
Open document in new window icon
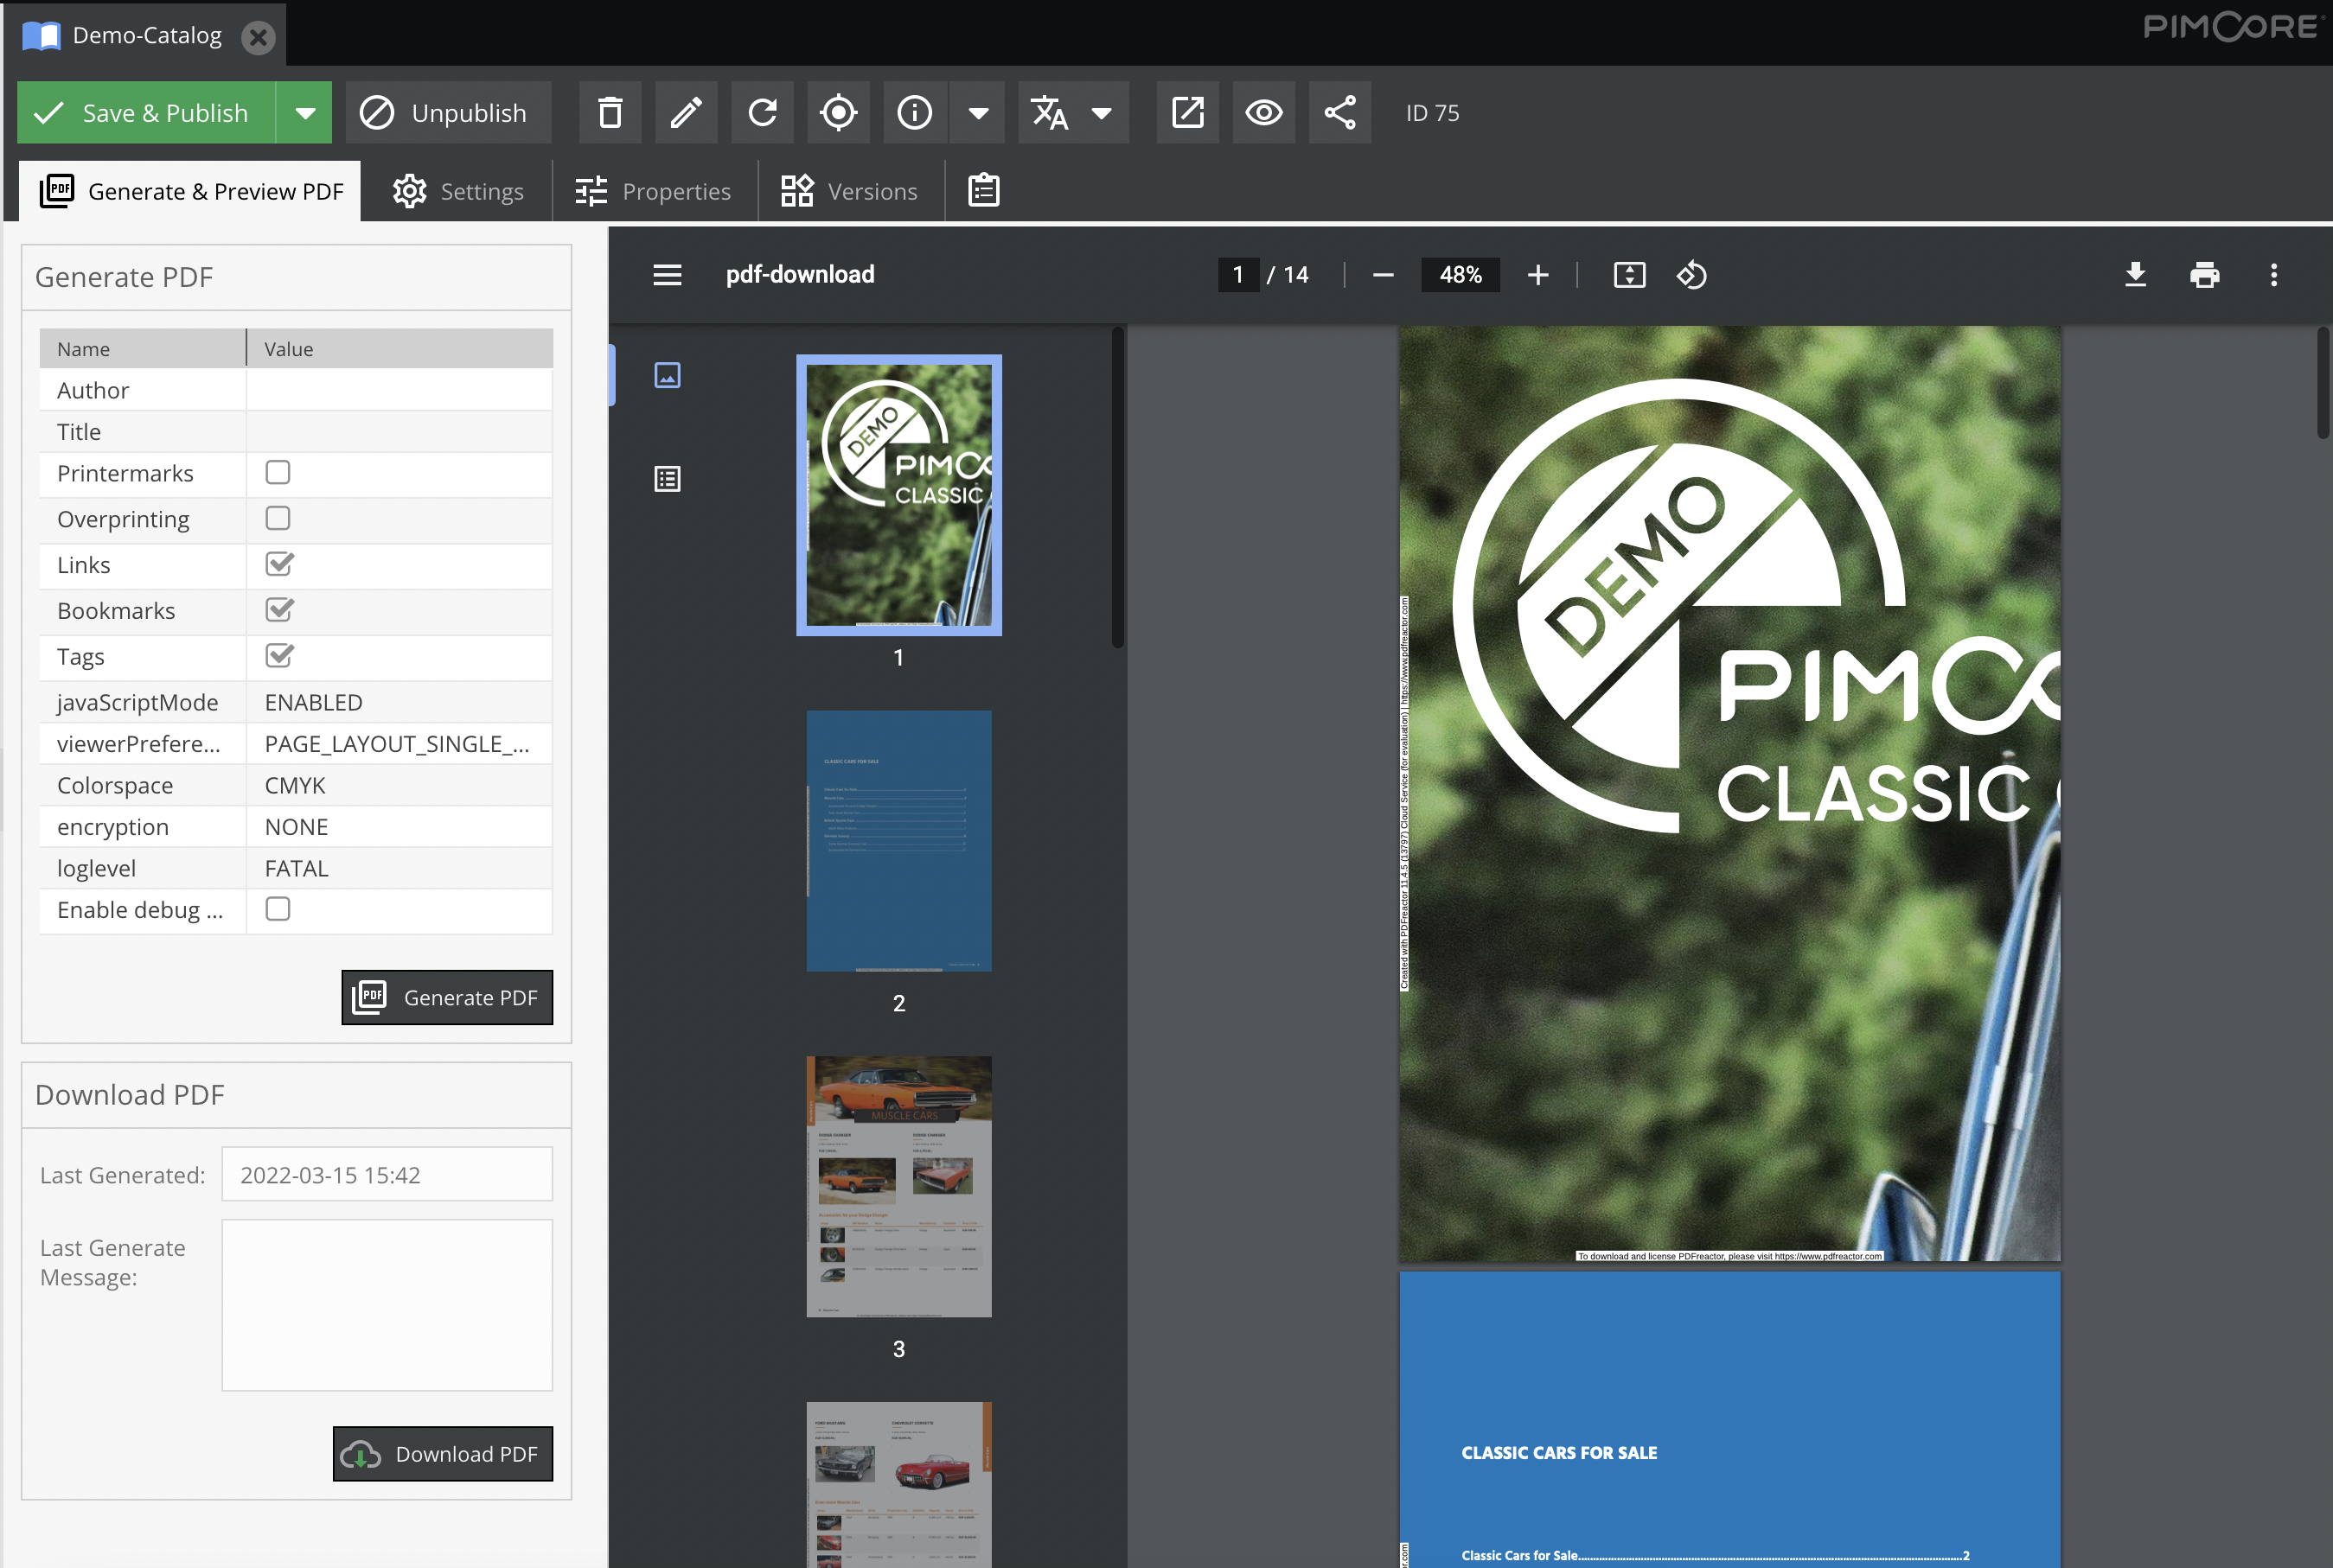tap(1187, 113)
